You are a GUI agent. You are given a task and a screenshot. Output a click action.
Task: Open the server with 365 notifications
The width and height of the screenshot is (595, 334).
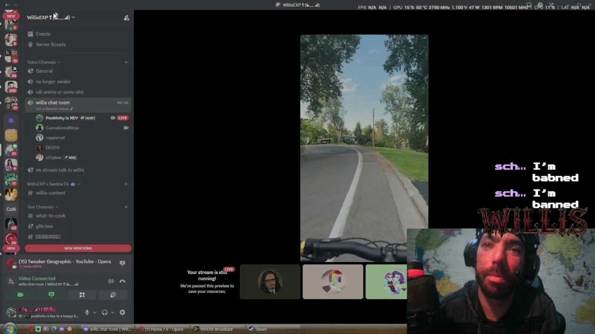(11, 87)
